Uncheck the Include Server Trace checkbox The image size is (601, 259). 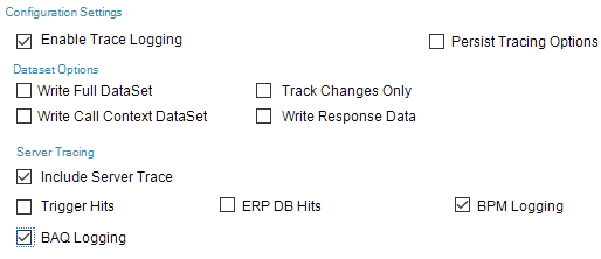(x=24, y=177)
